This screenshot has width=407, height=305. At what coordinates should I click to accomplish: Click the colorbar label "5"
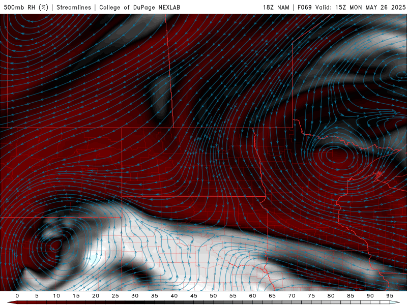click(x=37, y=296)
